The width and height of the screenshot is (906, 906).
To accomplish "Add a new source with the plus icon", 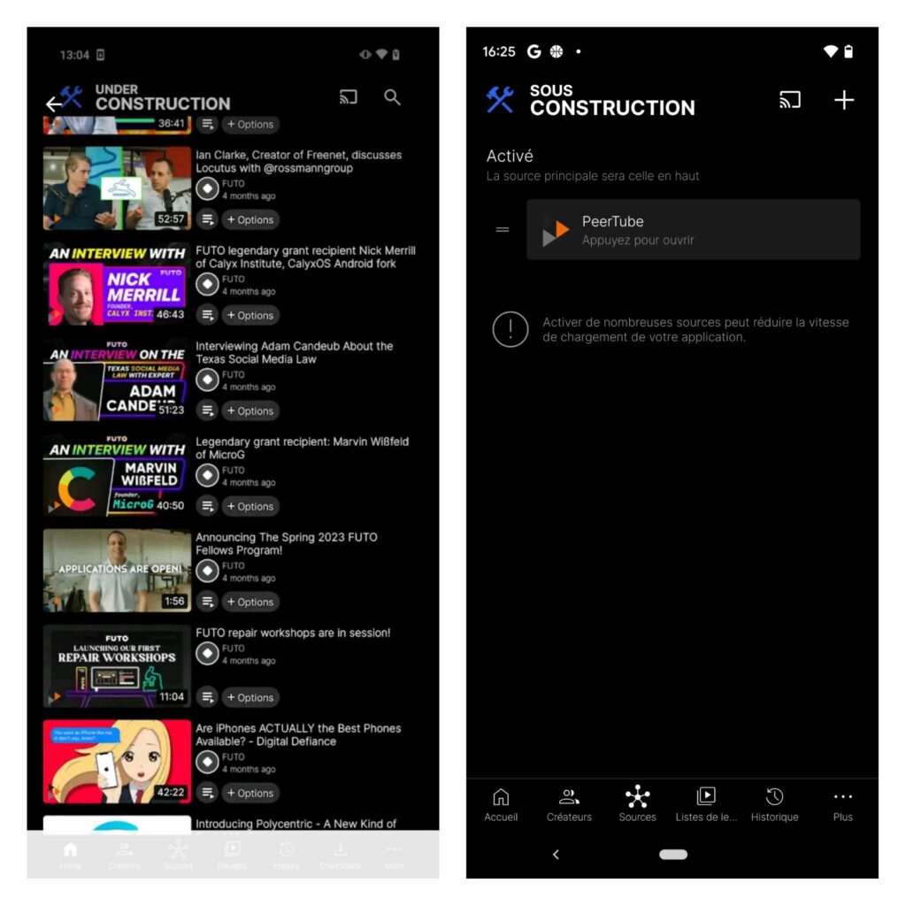I will (844, 100).
